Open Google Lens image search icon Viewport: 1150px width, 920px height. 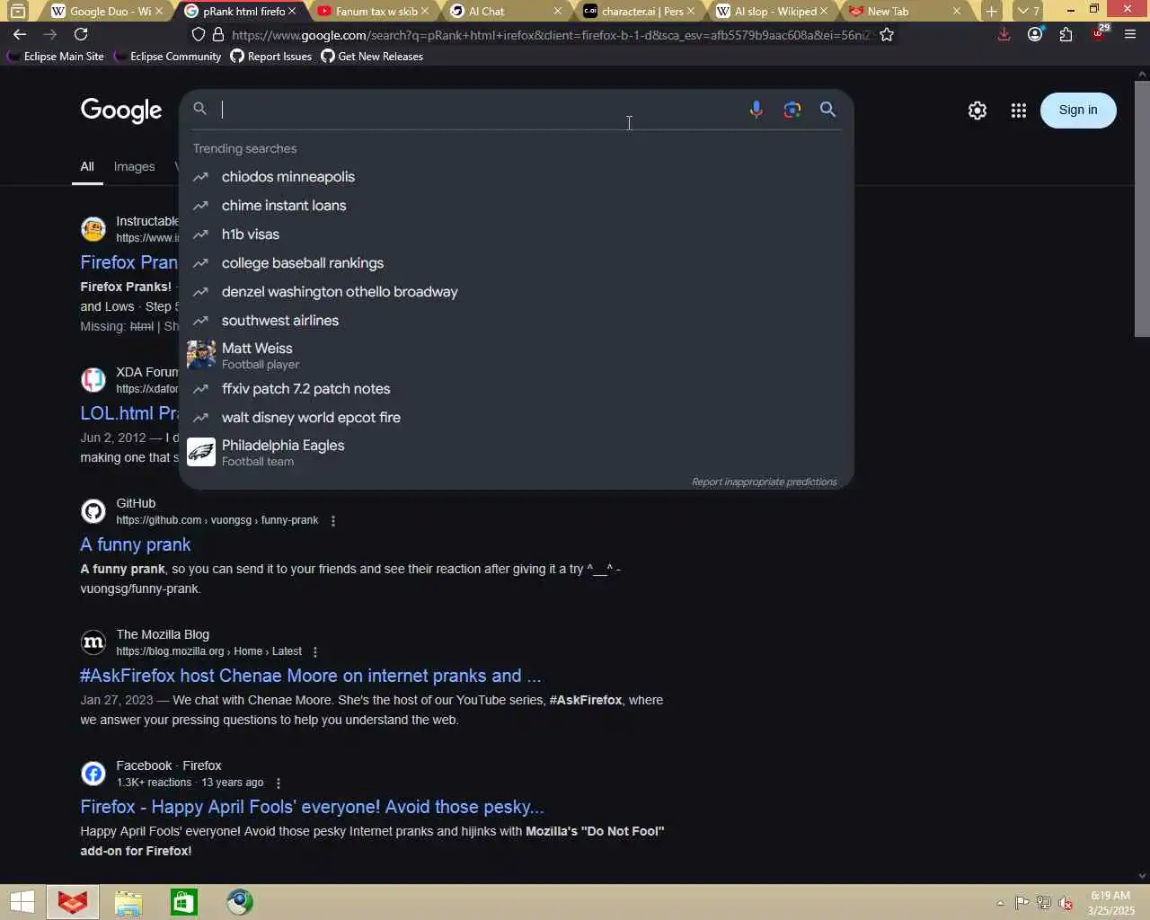792,110
